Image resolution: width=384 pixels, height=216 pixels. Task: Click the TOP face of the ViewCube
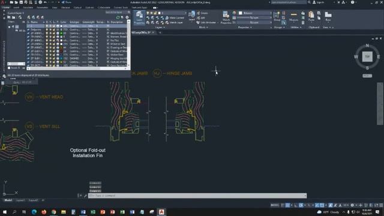click(x=367, y=56)
